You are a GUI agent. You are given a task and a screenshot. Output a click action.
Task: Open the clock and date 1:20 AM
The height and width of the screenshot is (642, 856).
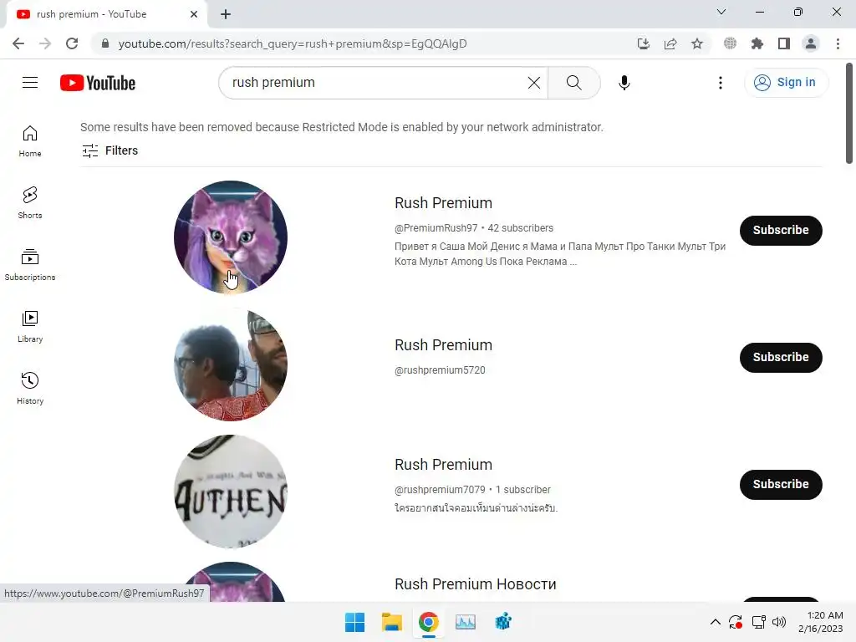pyautogui.click(x=821, y=622)
